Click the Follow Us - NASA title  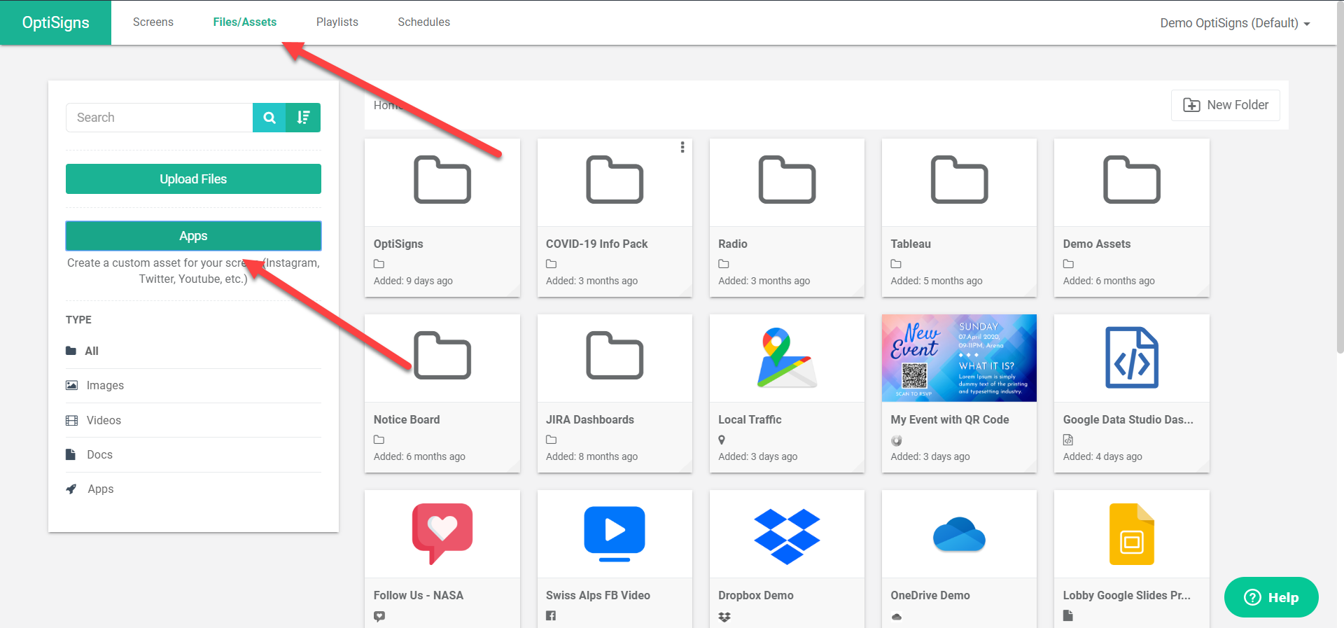click(x=419, y=595)
